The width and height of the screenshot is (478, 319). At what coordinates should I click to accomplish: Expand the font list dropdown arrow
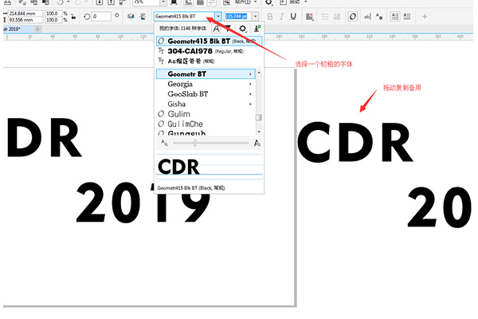click(218, 17)
